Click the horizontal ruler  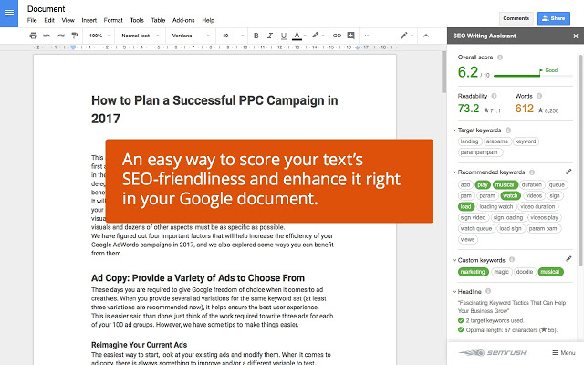(216, 47)
